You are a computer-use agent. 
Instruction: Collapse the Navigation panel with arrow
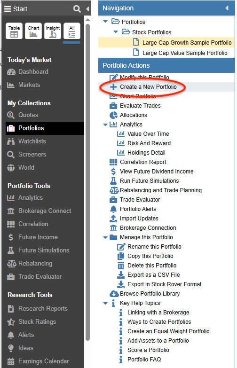(227, 8)
